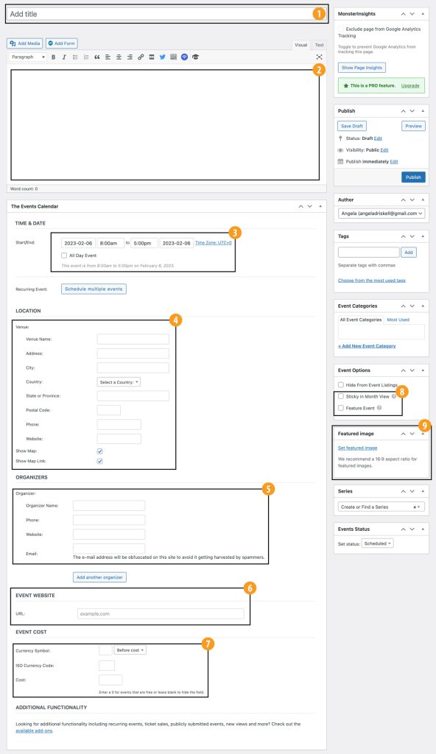Open distraction-free fullscreen editor mode
The height and width of the screenshot is (754, 436).
click(x=319, y=57)
